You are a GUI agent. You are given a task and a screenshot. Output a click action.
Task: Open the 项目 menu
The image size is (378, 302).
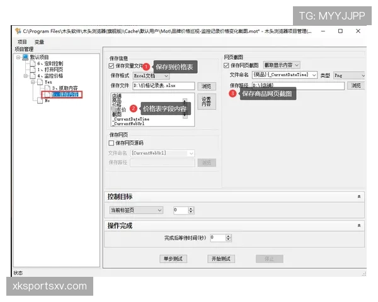pyautogui.click(x=22, y=42)
